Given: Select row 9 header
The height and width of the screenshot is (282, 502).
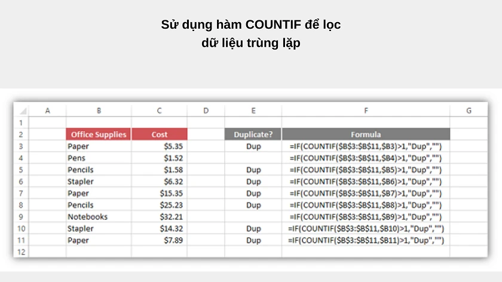Looking at the screenshot, I should coord(21,217).
